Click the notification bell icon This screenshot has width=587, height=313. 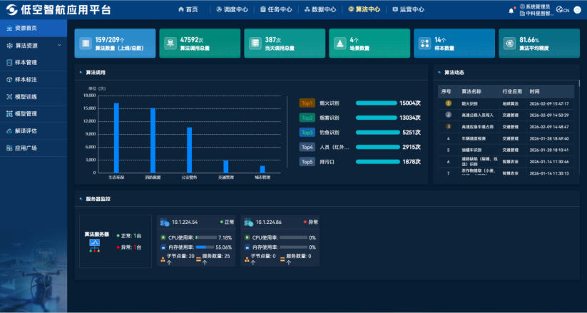click(511, 10)
